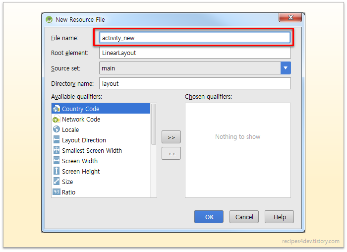347x252 pixels.
Task: Click the Chosen qualifiers empty list
Action: (238, 150)
